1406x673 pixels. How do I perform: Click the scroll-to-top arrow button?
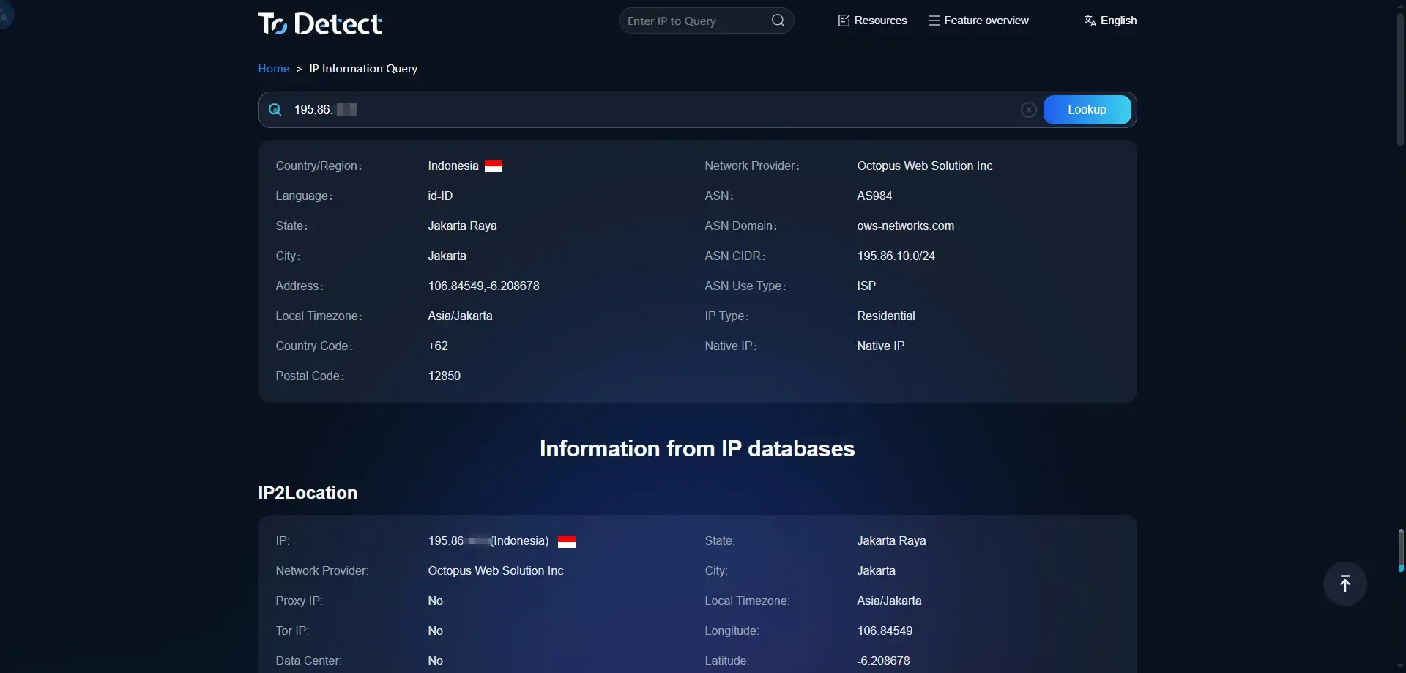coord(1345,583)
